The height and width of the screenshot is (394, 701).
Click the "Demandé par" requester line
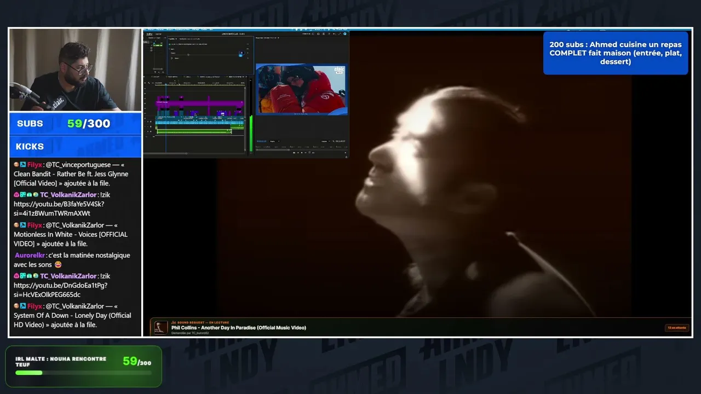pyautogui.click(x=191, y=333)
